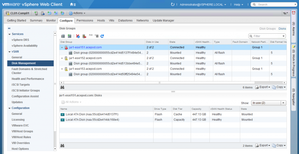299x154 pixels.
Task: Collapse the left navigation with double-arrow icon
Action: [9, 28]
